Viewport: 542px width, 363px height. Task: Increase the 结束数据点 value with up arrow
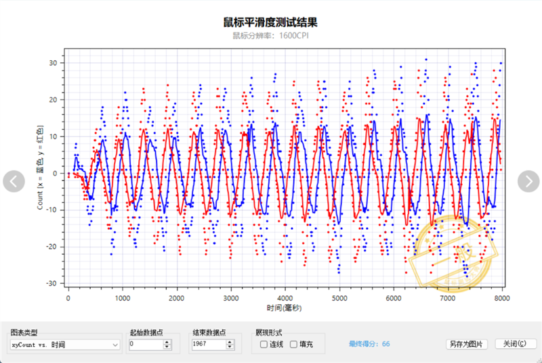point(230,342)
